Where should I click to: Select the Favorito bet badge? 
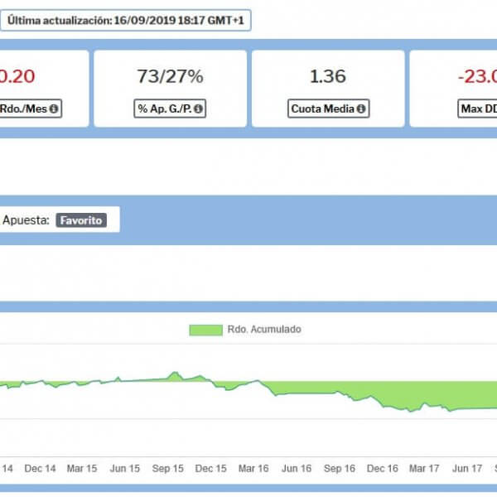point(81,220)
